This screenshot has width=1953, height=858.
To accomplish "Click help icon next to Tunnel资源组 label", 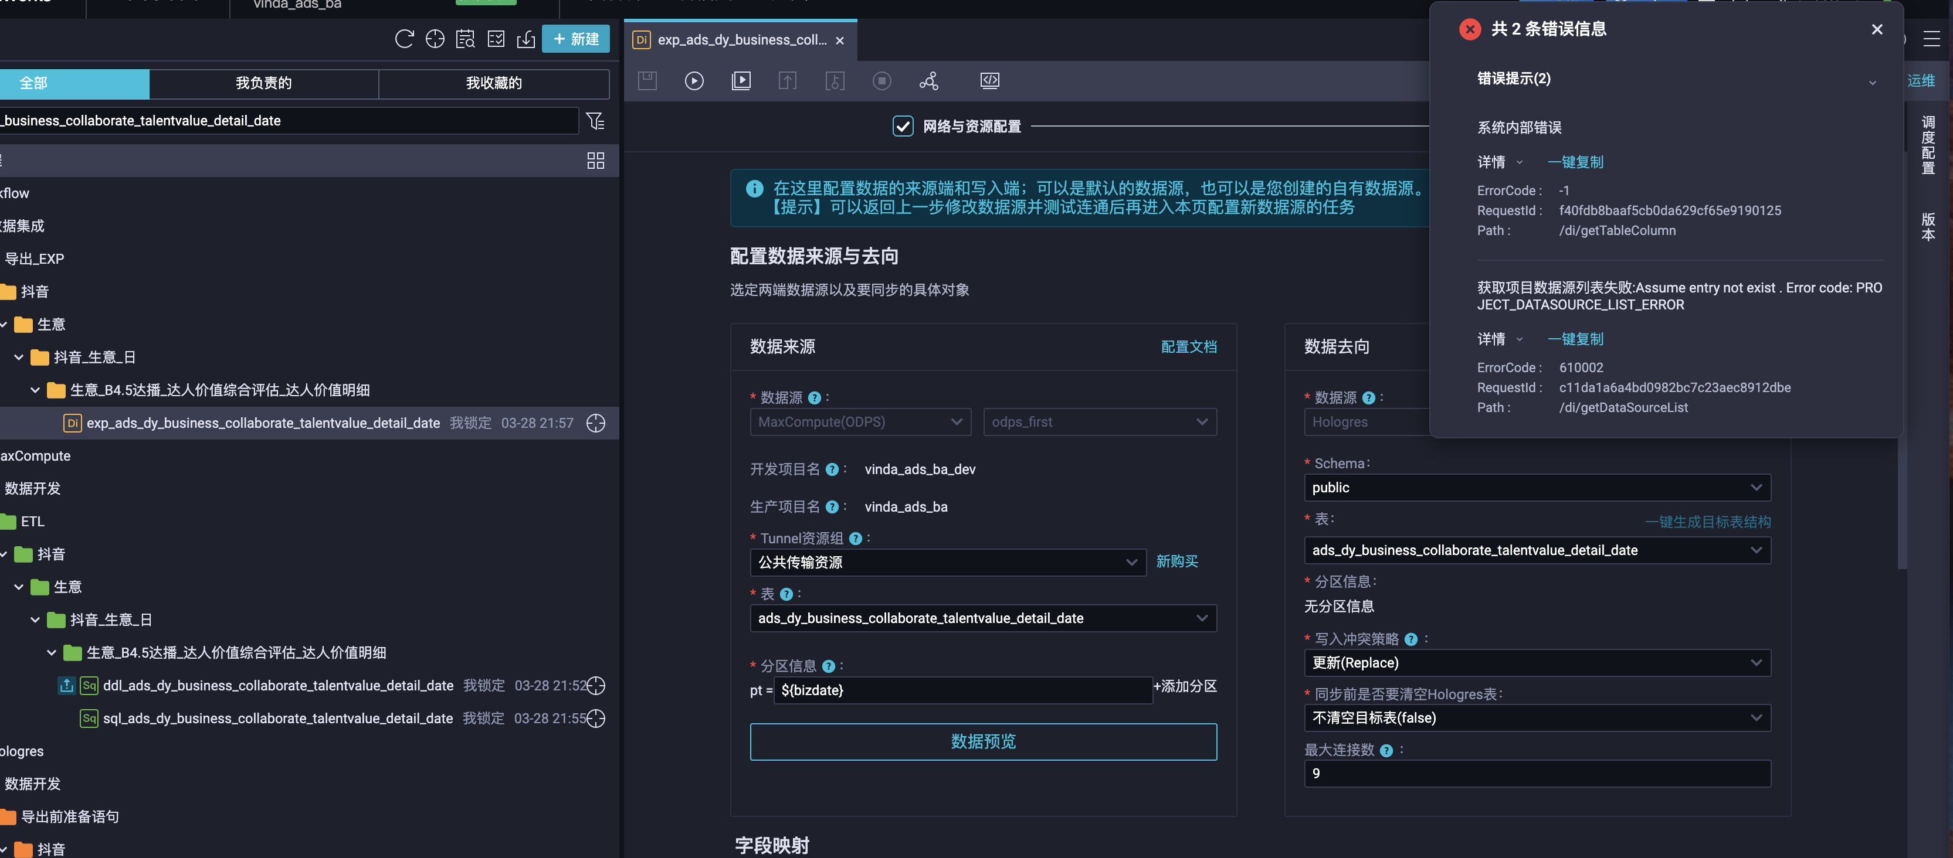I will [x=856, y=539].
